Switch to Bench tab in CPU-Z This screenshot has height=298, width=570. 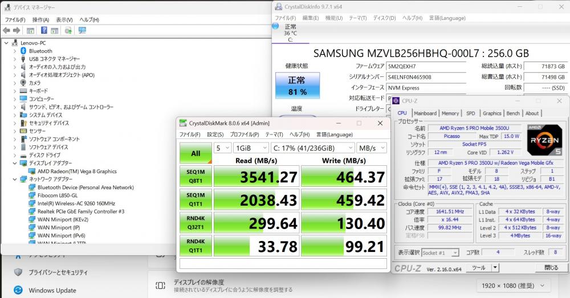(x=513, y=113)
